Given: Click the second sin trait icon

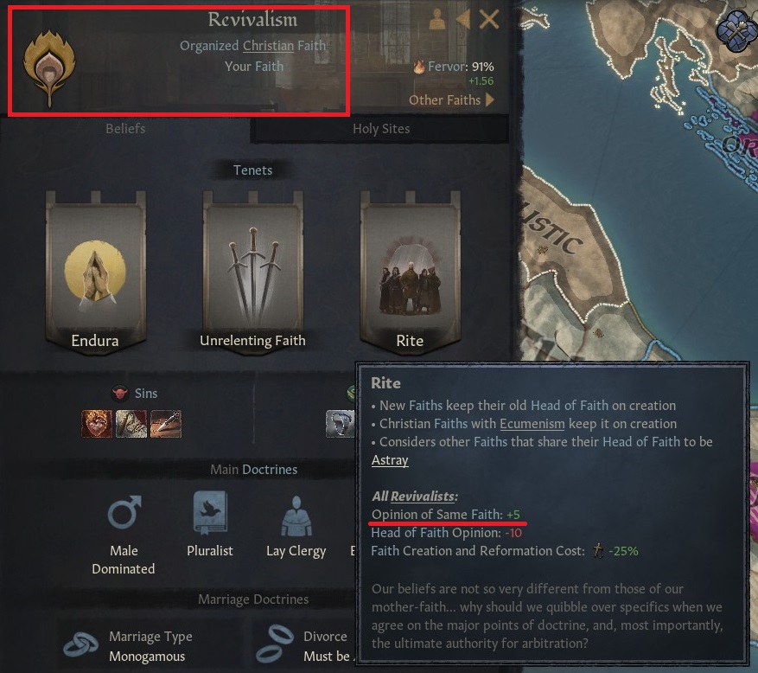Looking at the screenshot, I should pos(131,424).
